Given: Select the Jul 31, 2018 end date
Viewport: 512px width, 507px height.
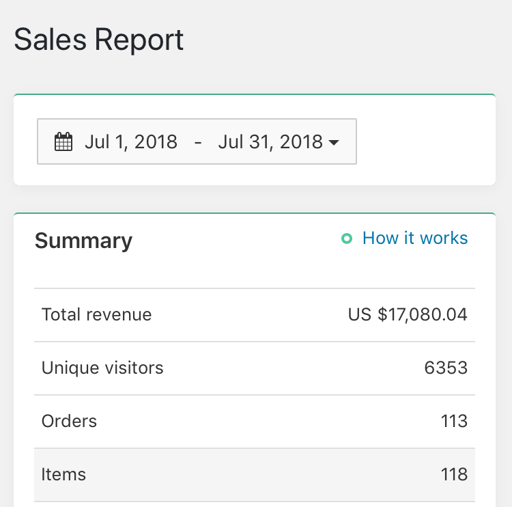Looking at the screenshot, I should click(x=270, y=142).
